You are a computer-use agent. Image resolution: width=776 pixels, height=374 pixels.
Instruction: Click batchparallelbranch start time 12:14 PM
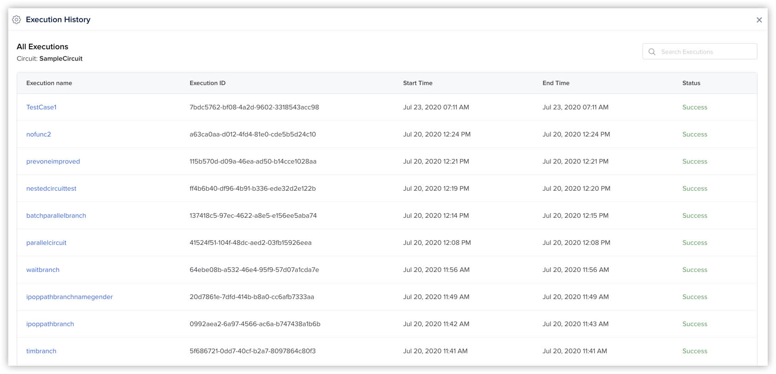pyautogui.click(x=436, y=215)
